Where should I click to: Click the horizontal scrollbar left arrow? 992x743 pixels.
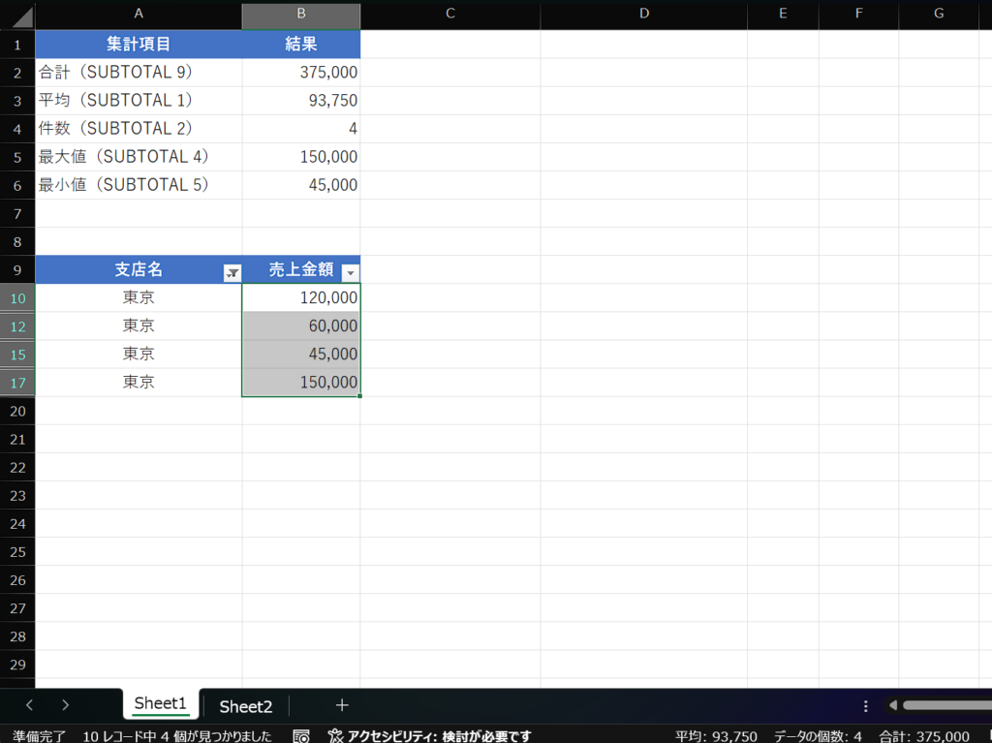[892, 705]
